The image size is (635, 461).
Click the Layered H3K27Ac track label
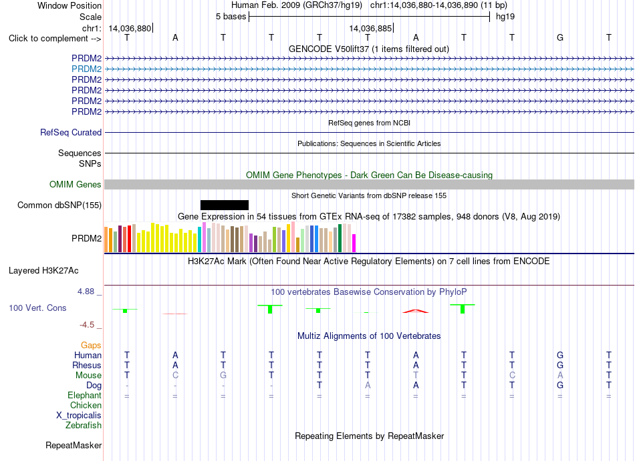43,271
